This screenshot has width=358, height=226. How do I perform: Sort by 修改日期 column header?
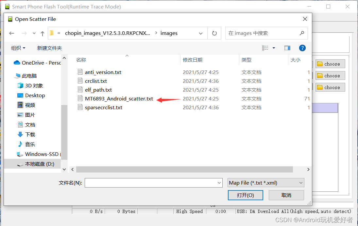tap(193, 60)
